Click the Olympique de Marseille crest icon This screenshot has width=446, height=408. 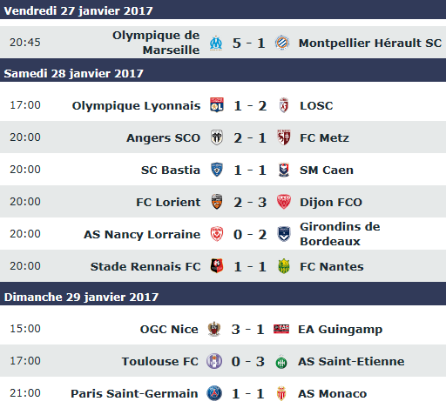point(216,43)
